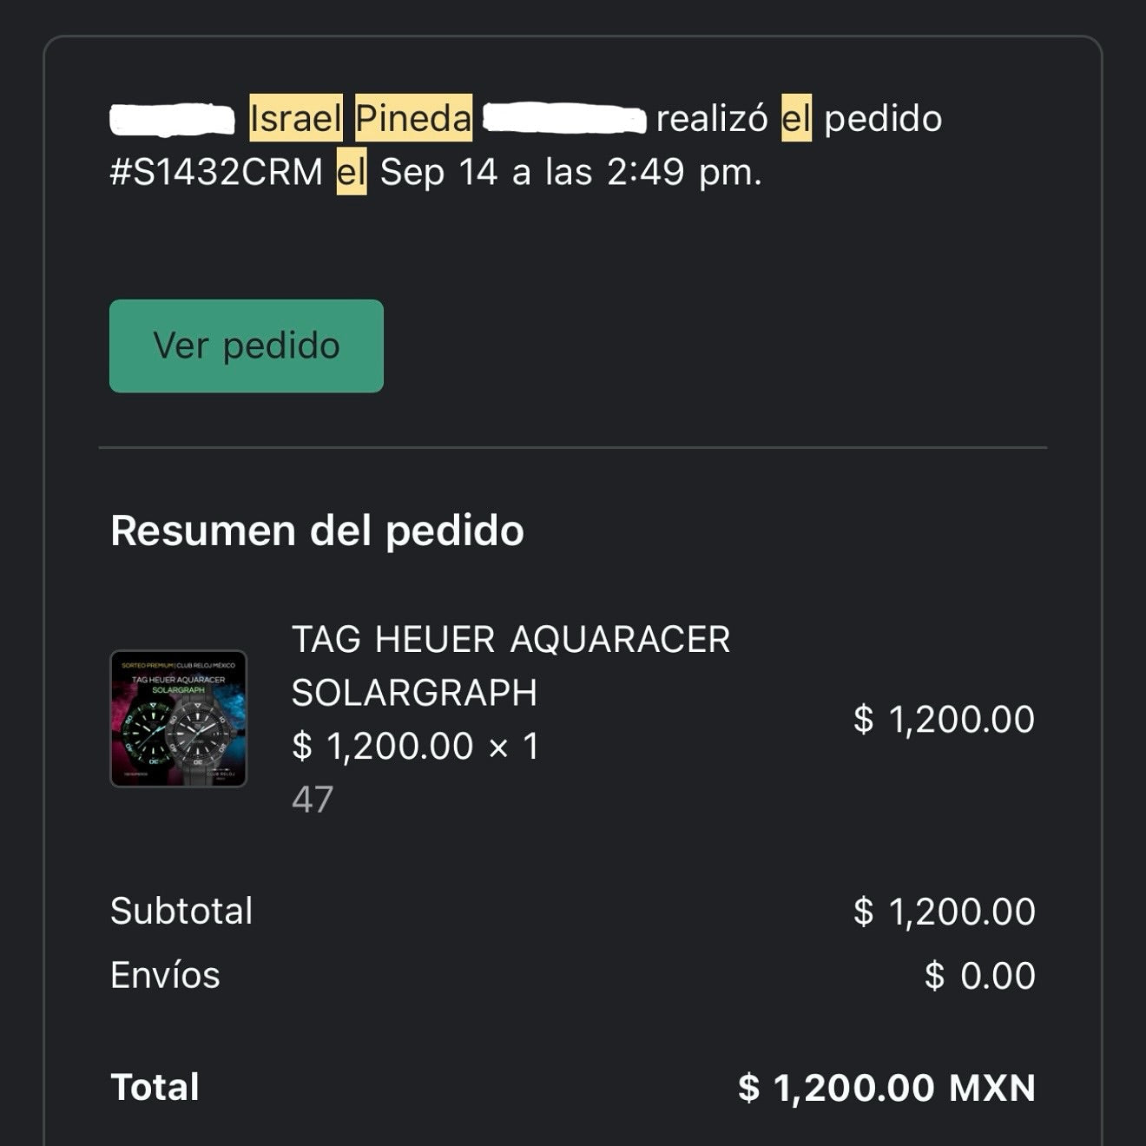Click the Subtotal amount value
This screenshot has width=1146, height=1146.
[x=944, y=912]
